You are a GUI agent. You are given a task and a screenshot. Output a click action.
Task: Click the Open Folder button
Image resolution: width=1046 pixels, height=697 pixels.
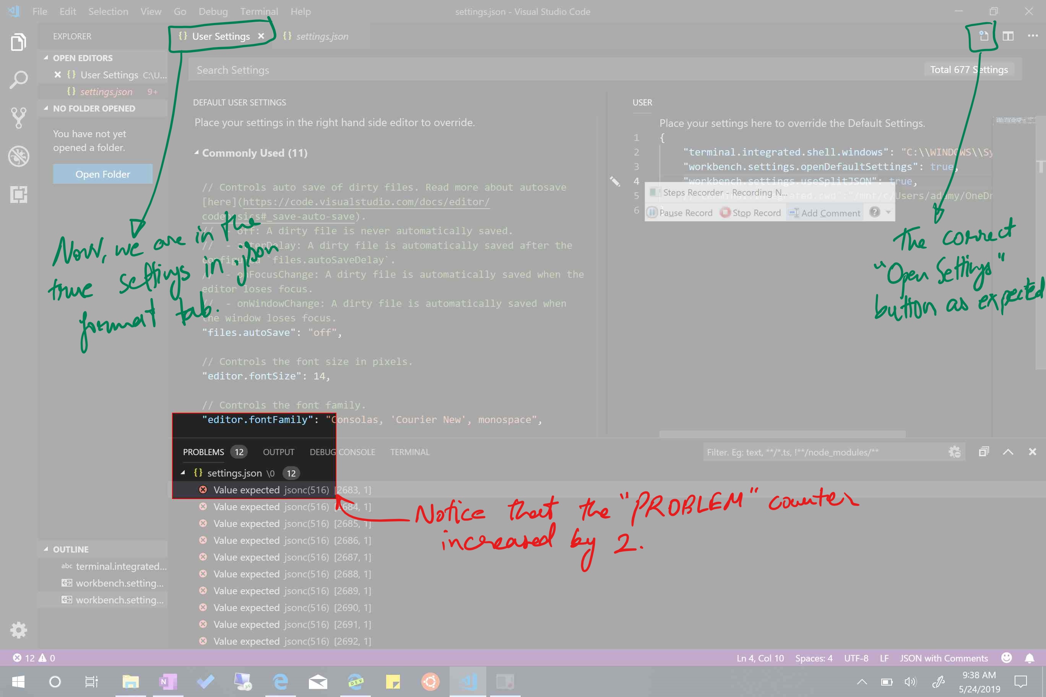[102, 174]
